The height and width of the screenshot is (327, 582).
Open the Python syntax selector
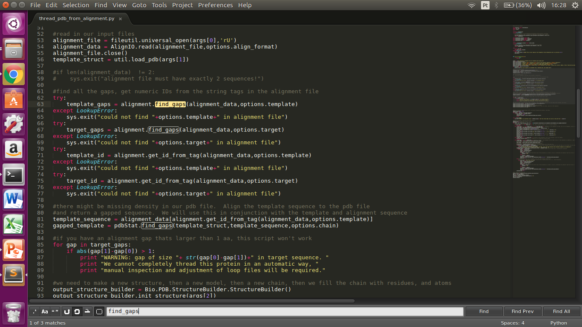(559, 323)
